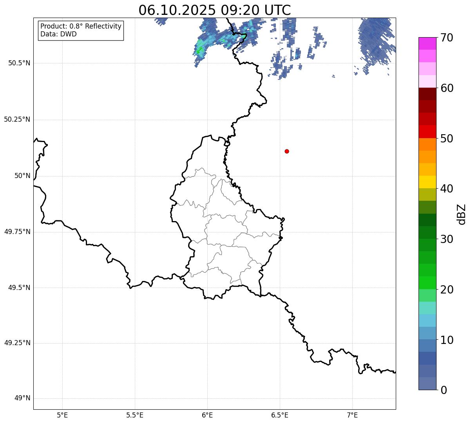Pick the bright green swatch at 20 dBZ

[x=427, y=283]
